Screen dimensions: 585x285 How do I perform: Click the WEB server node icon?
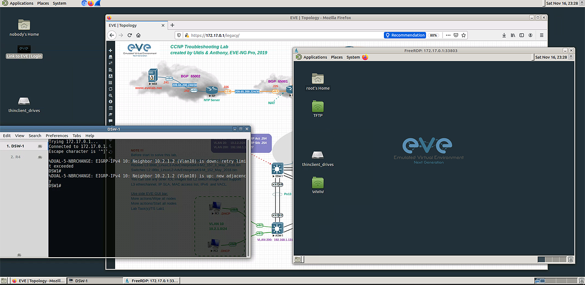(x=153, y=75)
